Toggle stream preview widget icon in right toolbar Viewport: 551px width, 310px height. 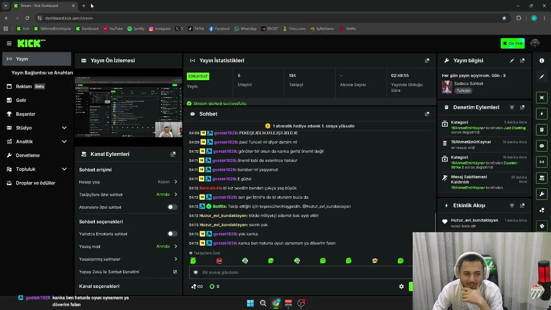[x=542, y=98]
